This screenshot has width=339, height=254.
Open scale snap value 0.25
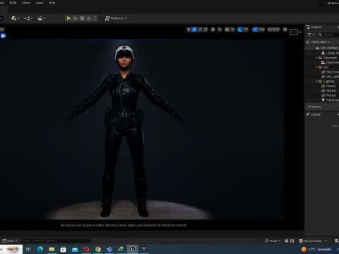[x=261, y=30]
